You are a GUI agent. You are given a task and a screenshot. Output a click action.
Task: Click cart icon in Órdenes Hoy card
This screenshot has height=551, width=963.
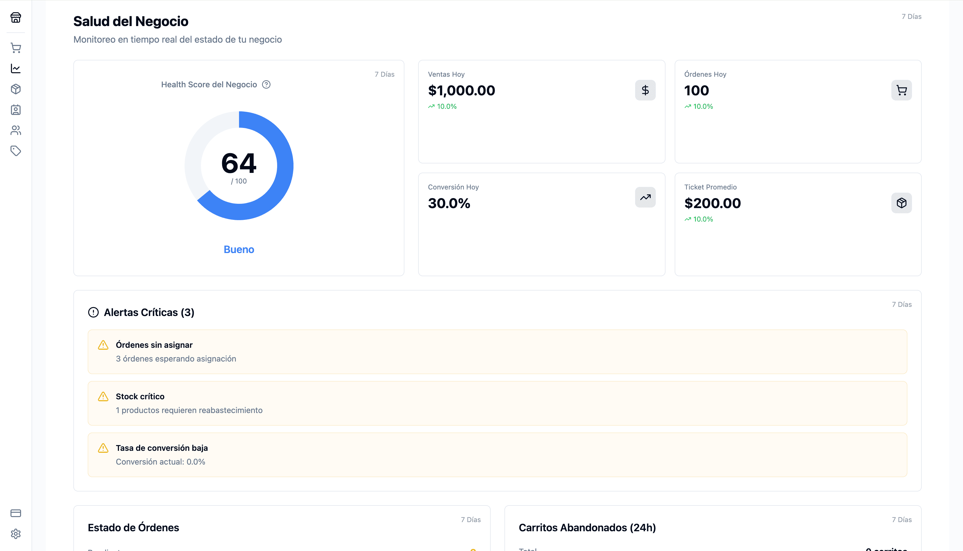tap(901, 90)
